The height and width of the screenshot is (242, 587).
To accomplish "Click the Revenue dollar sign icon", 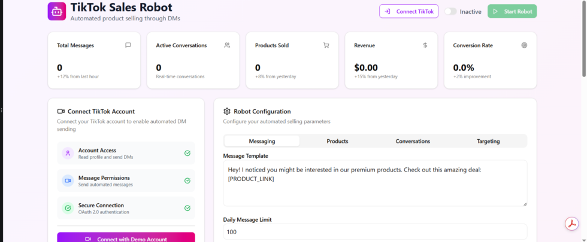I will click(425, 45).
